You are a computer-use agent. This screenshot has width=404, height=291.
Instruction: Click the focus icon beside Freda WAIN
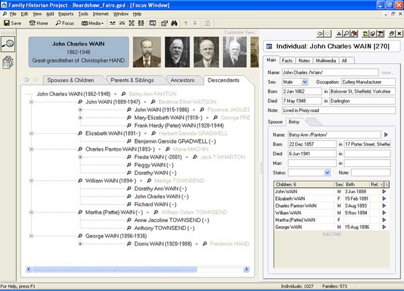click(129, 157)
